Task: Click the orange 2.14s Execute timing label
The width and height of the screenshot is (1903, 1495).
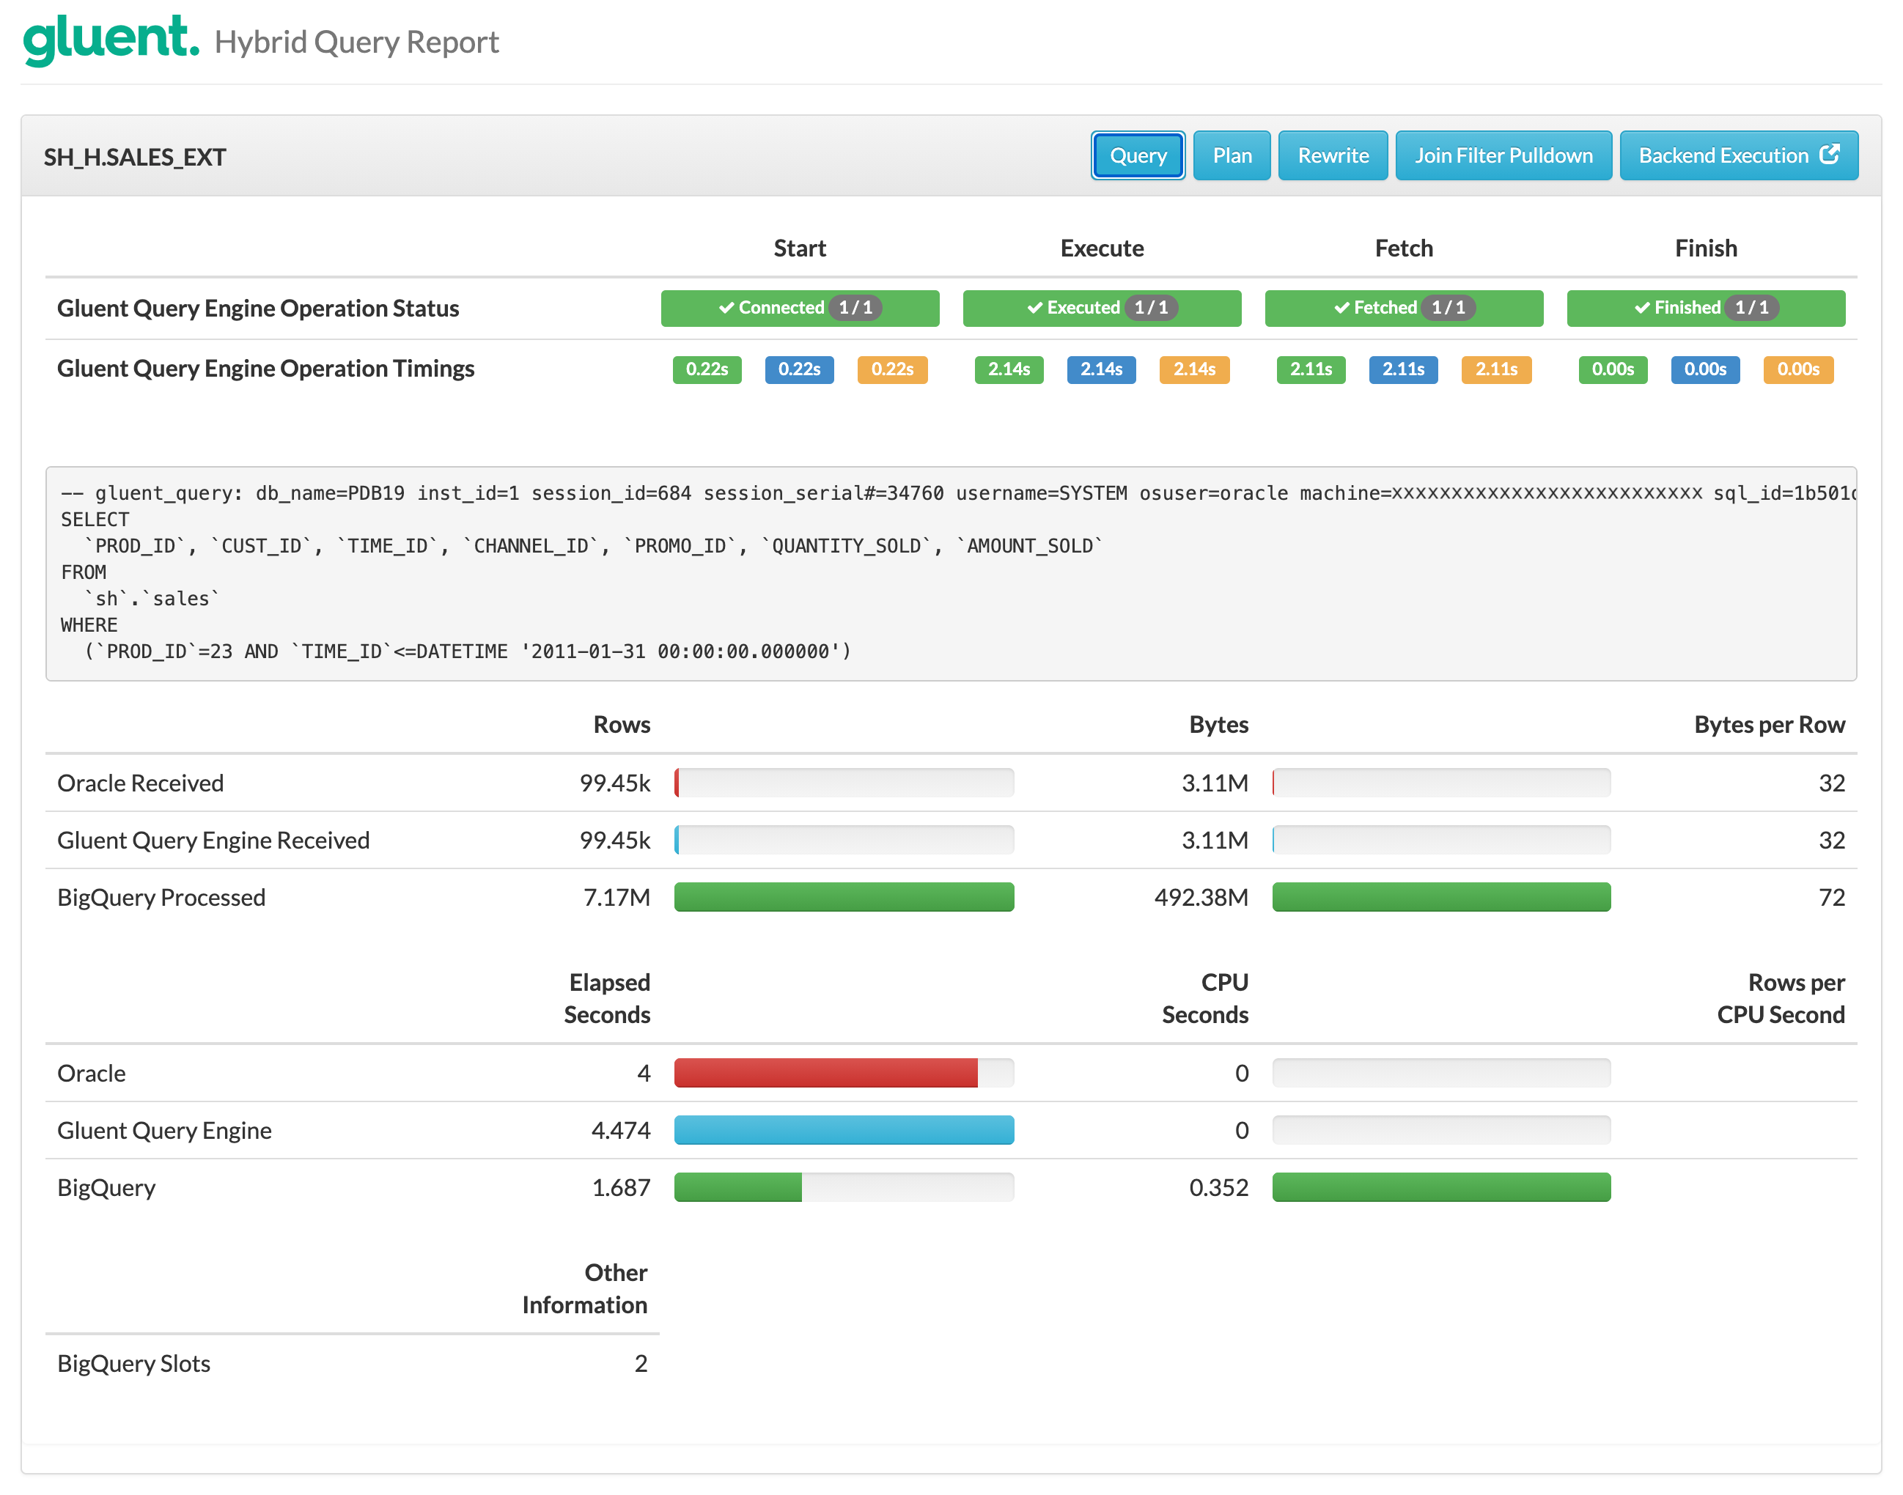Action: click(1194, 369)
